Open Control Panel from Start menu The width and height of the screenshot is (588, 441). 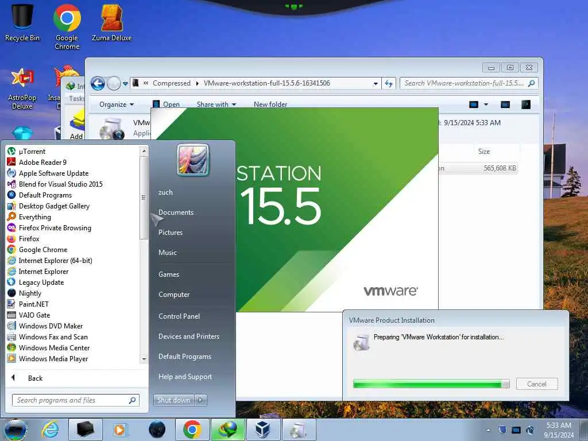[179, 316]
